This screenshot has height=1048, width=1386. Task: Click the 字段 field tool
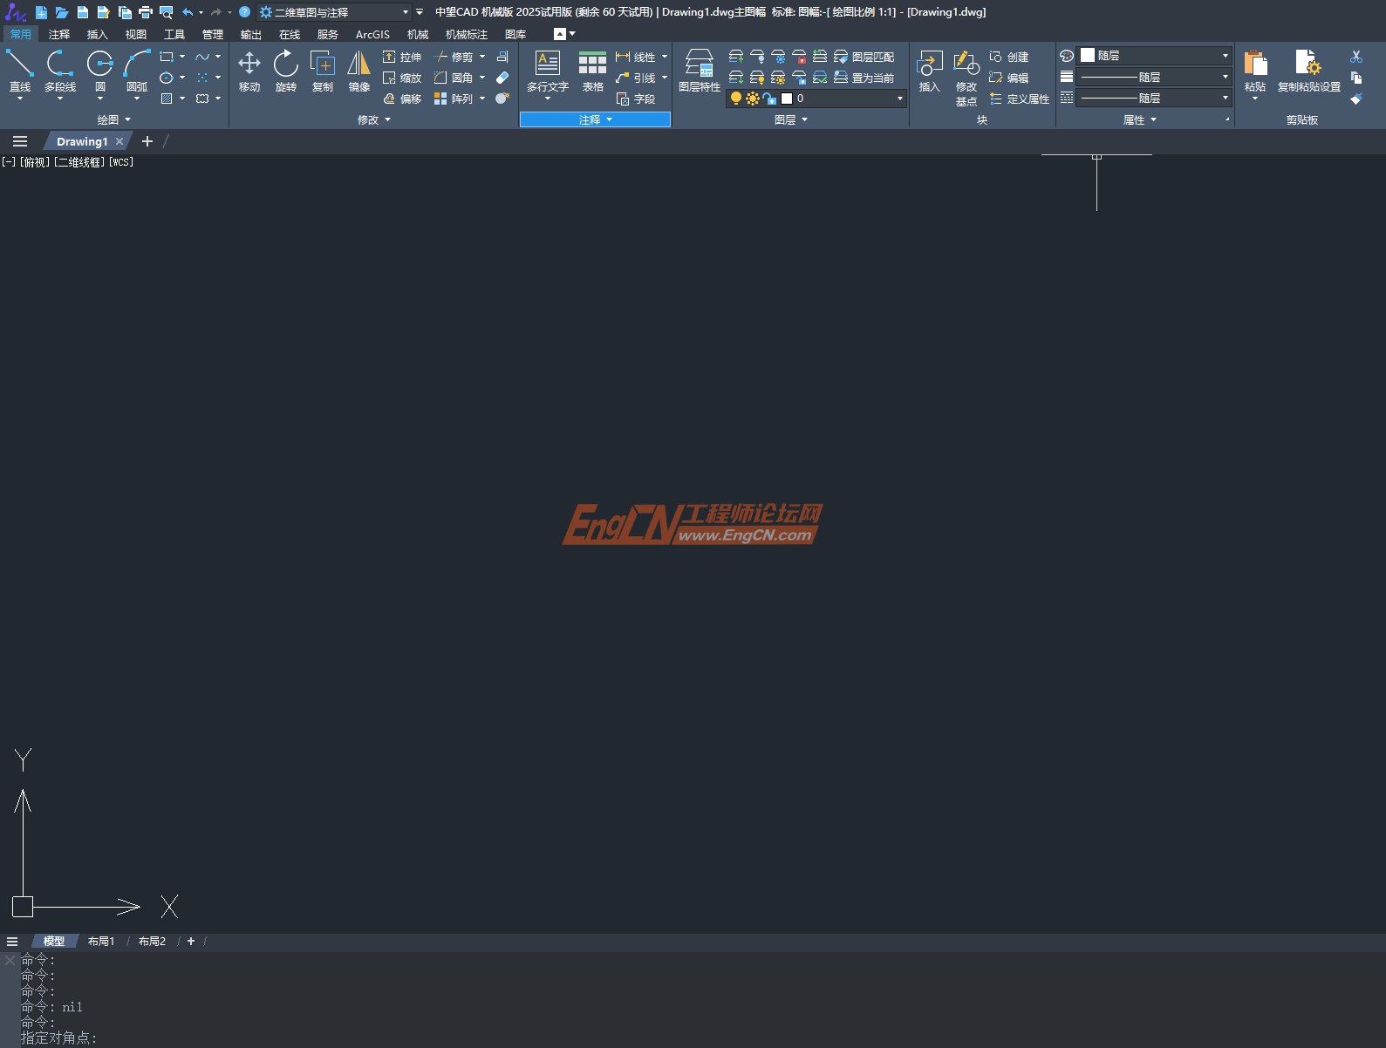pyautogui.click(x=636, y=99)
